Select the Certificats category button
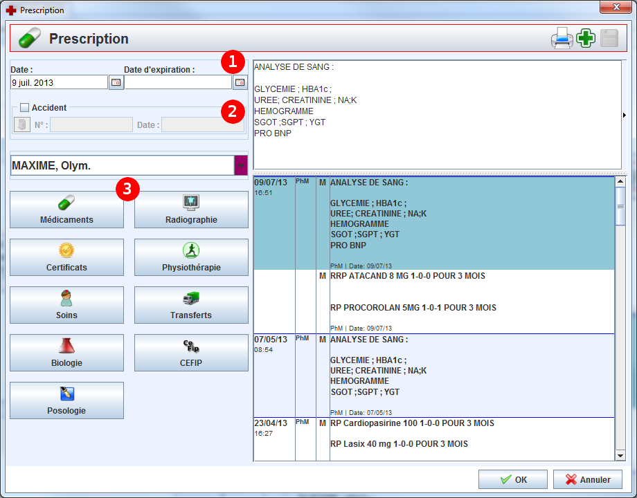This screenshot has height=498, width=637. pos(67,257)
